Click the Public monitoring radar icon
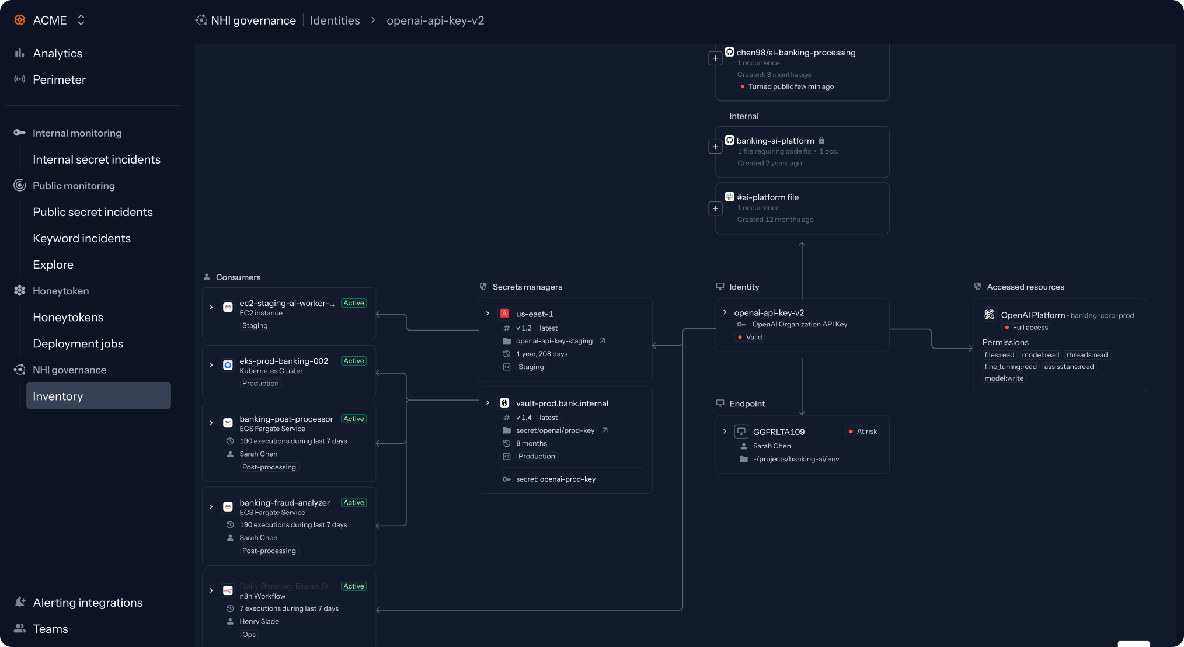Viewport: 1184px width, 647px height. (20, 185)
